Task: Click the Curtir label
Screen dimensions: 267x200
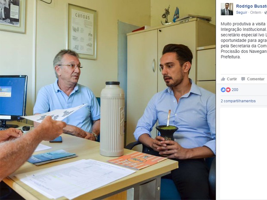Action: tap(232, 79)
